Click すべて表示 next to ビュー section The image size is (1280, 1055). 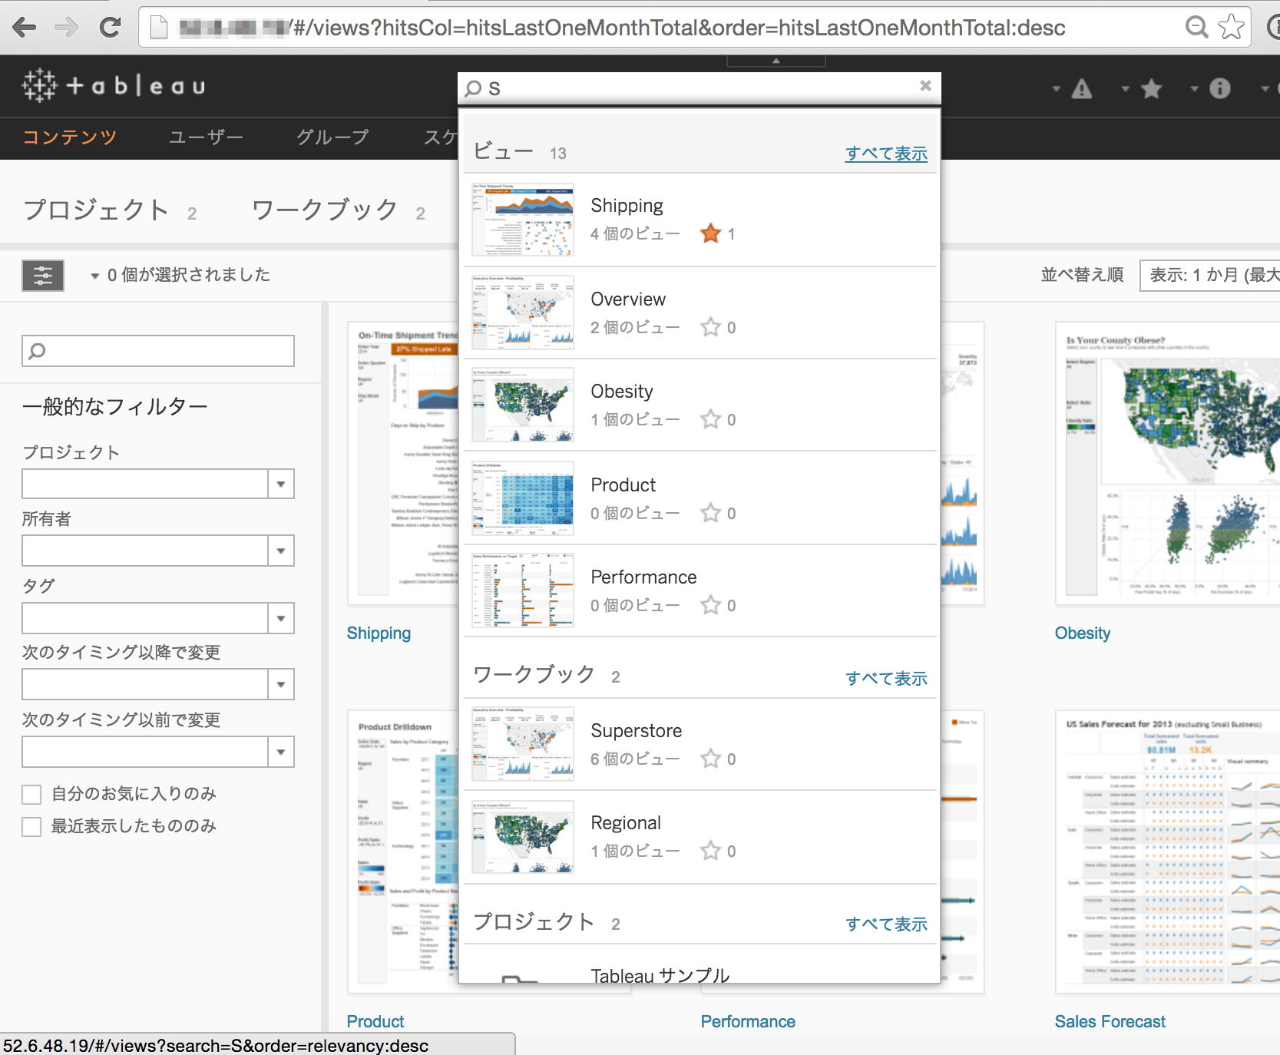pyautogui.click(x=886, y=153)
